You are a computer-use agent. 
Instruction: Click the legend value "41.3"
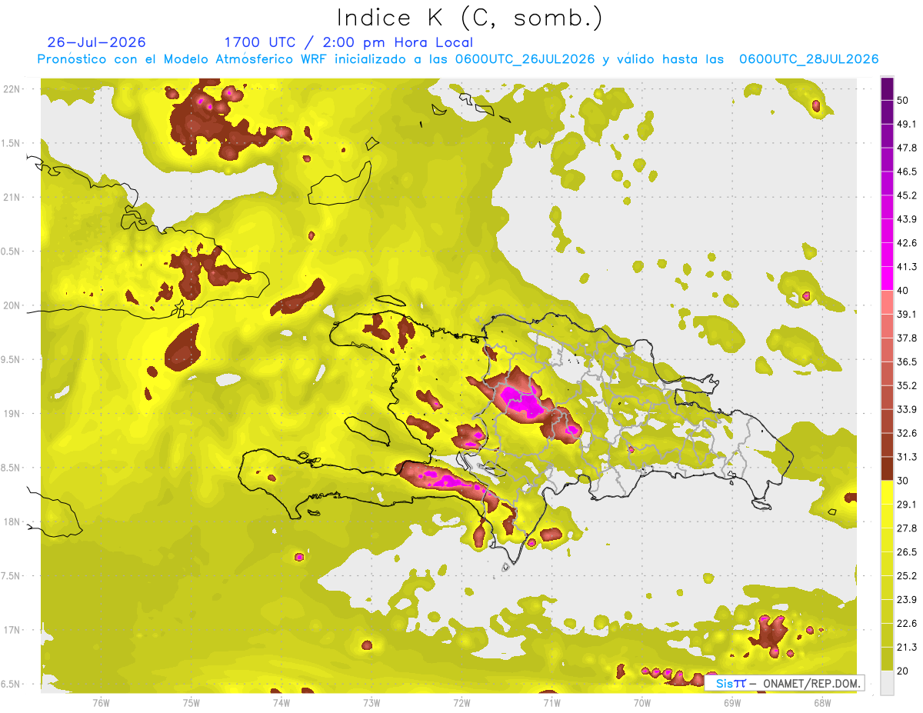click(907, 267)
